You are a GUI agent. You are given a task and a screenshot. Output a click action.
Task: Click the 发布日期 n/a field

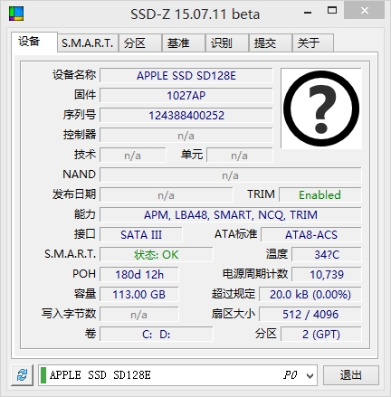click(x=167, y=194)
